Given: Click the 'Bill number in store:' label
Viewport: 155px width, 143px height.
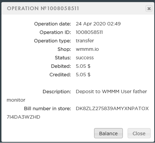Looking at the screenshot, I should click(x=47, y=108).
